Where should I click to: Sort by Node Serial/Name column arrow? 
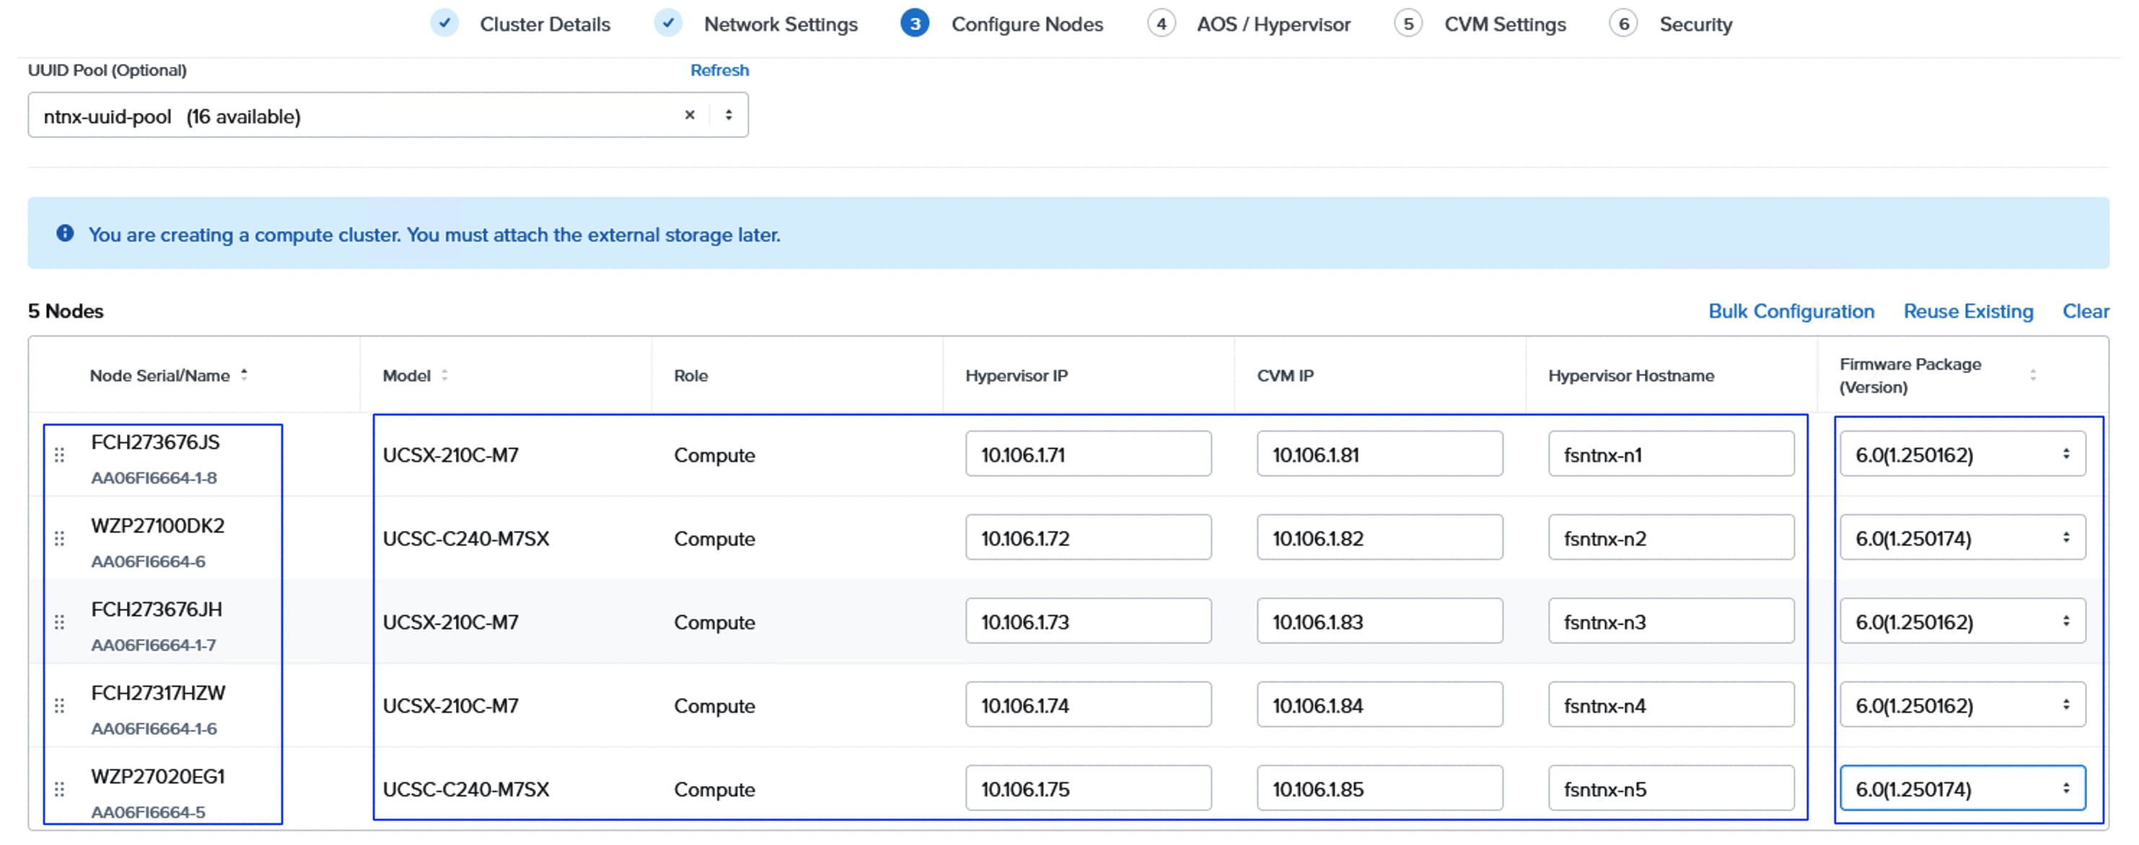(244, 375)
